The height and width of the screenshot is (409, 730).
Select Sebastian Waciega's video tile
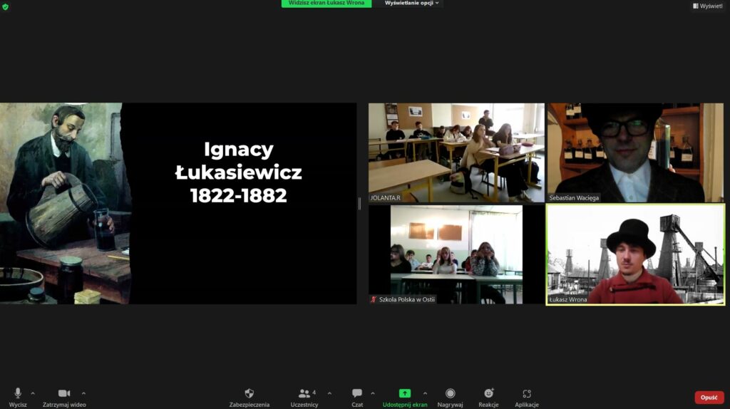[635, 152]
